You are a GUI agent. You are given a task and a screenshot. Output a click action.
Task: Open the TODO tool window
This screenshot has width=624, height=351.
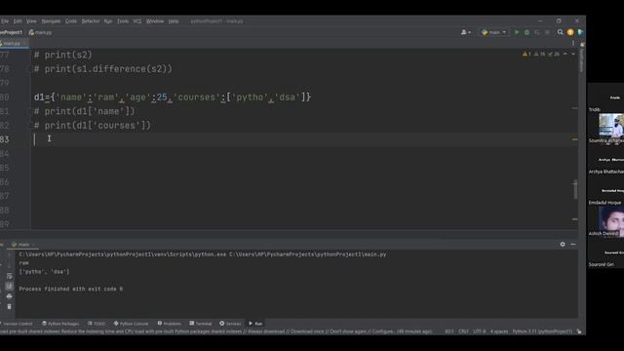point(97,324)
